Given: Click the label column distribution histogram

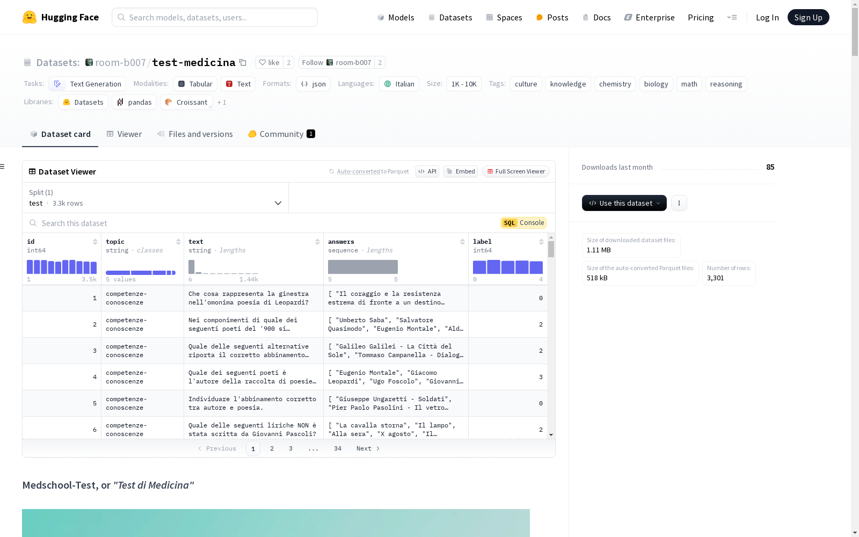Looking at the screenshot, I should tap(508, 267).
